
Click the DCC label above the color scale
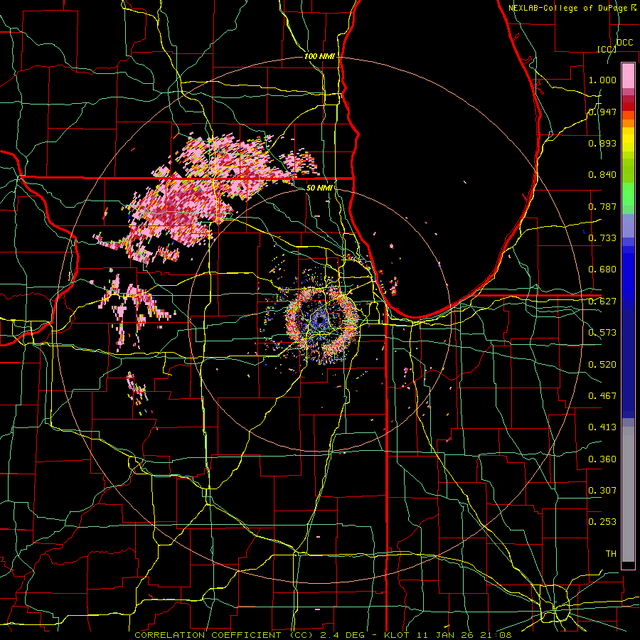[x=624, y=42]
